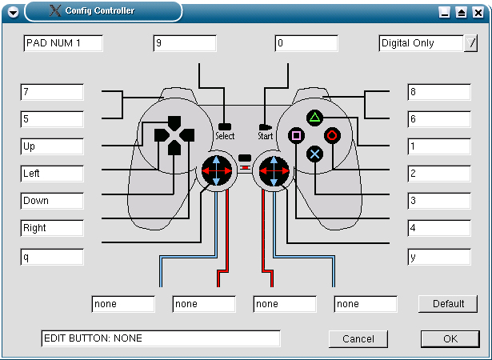Select the Select-button field showing 9

click(185, 43)
